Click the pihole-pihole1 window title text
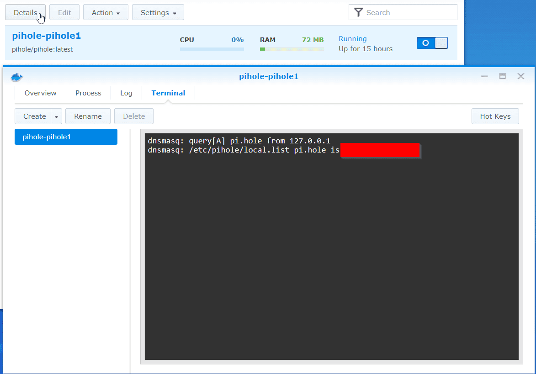Image resolution: width=536 pixels, height=374 pixels. click(x=269, y=76)
